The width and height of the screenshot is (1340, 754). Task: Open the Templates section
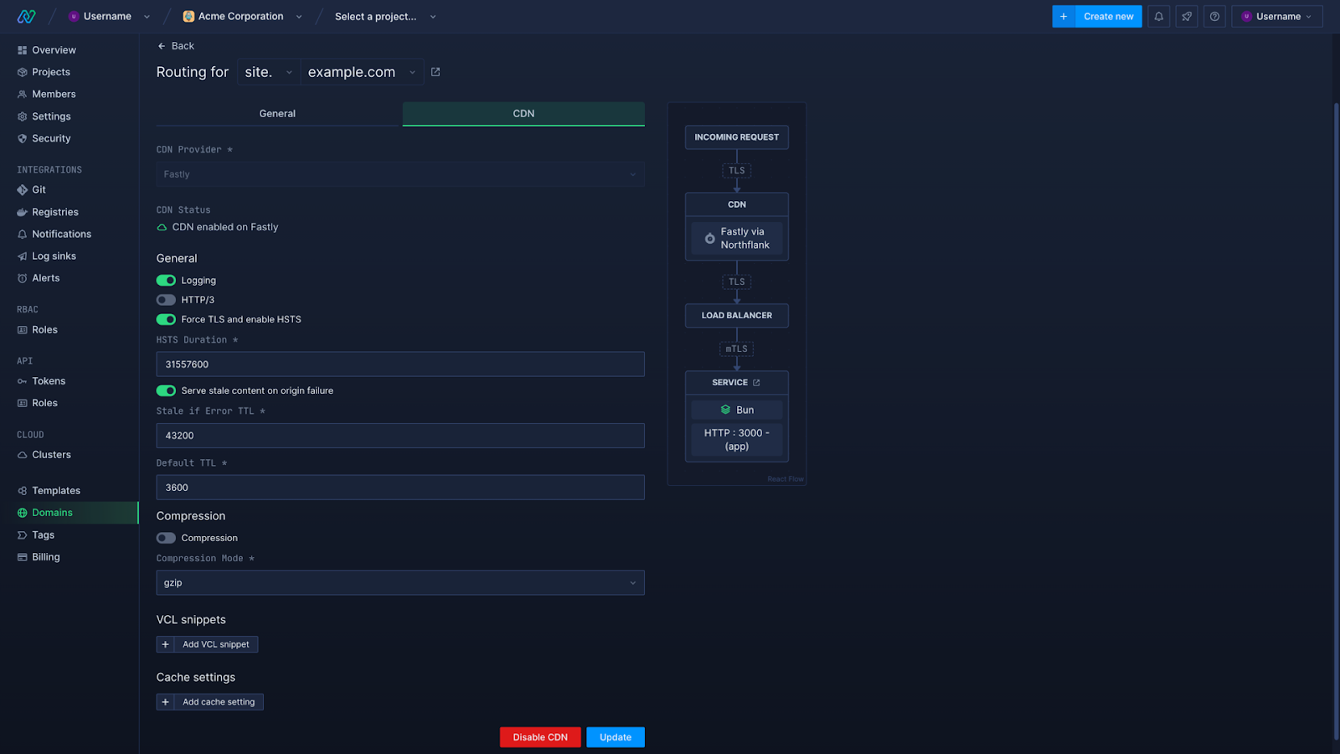tap(55, 489)
